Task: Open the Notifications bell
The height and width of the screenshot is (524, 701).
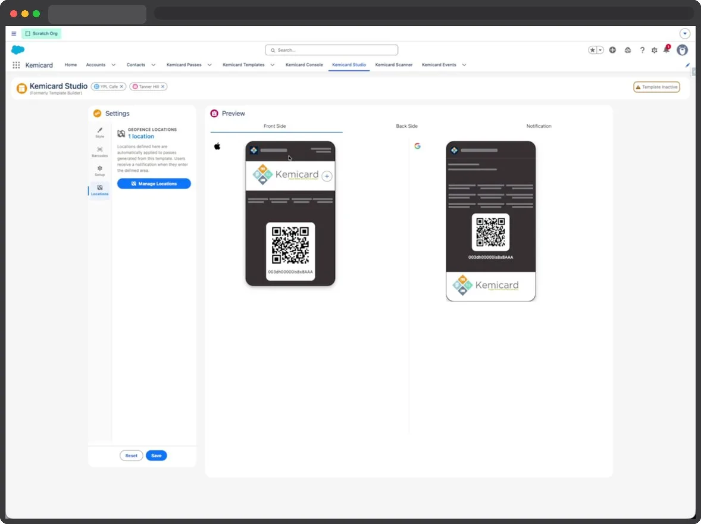Action: (666, 49)
